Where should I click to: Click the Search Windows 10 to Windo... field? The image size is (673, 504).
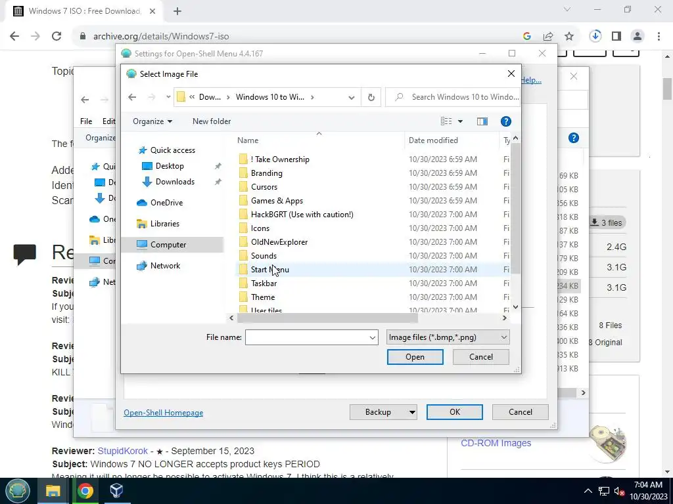tap(453, 97)
